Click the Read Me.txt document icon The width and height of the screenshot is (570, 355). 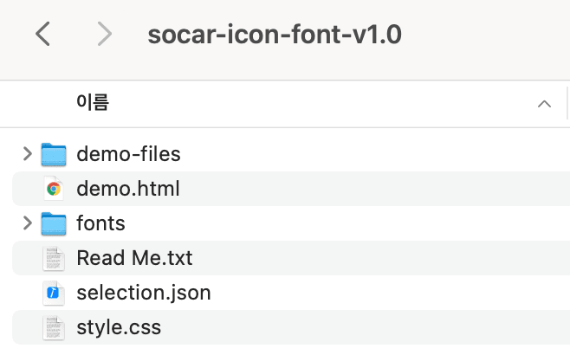pos(54,258)
